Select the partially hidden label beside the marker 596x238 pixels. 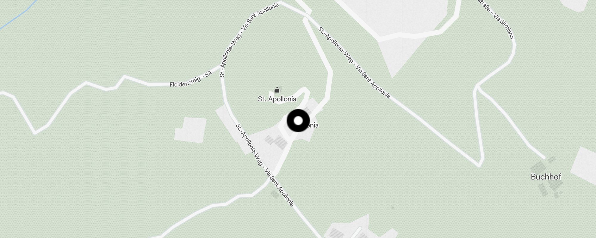[311, 125]
